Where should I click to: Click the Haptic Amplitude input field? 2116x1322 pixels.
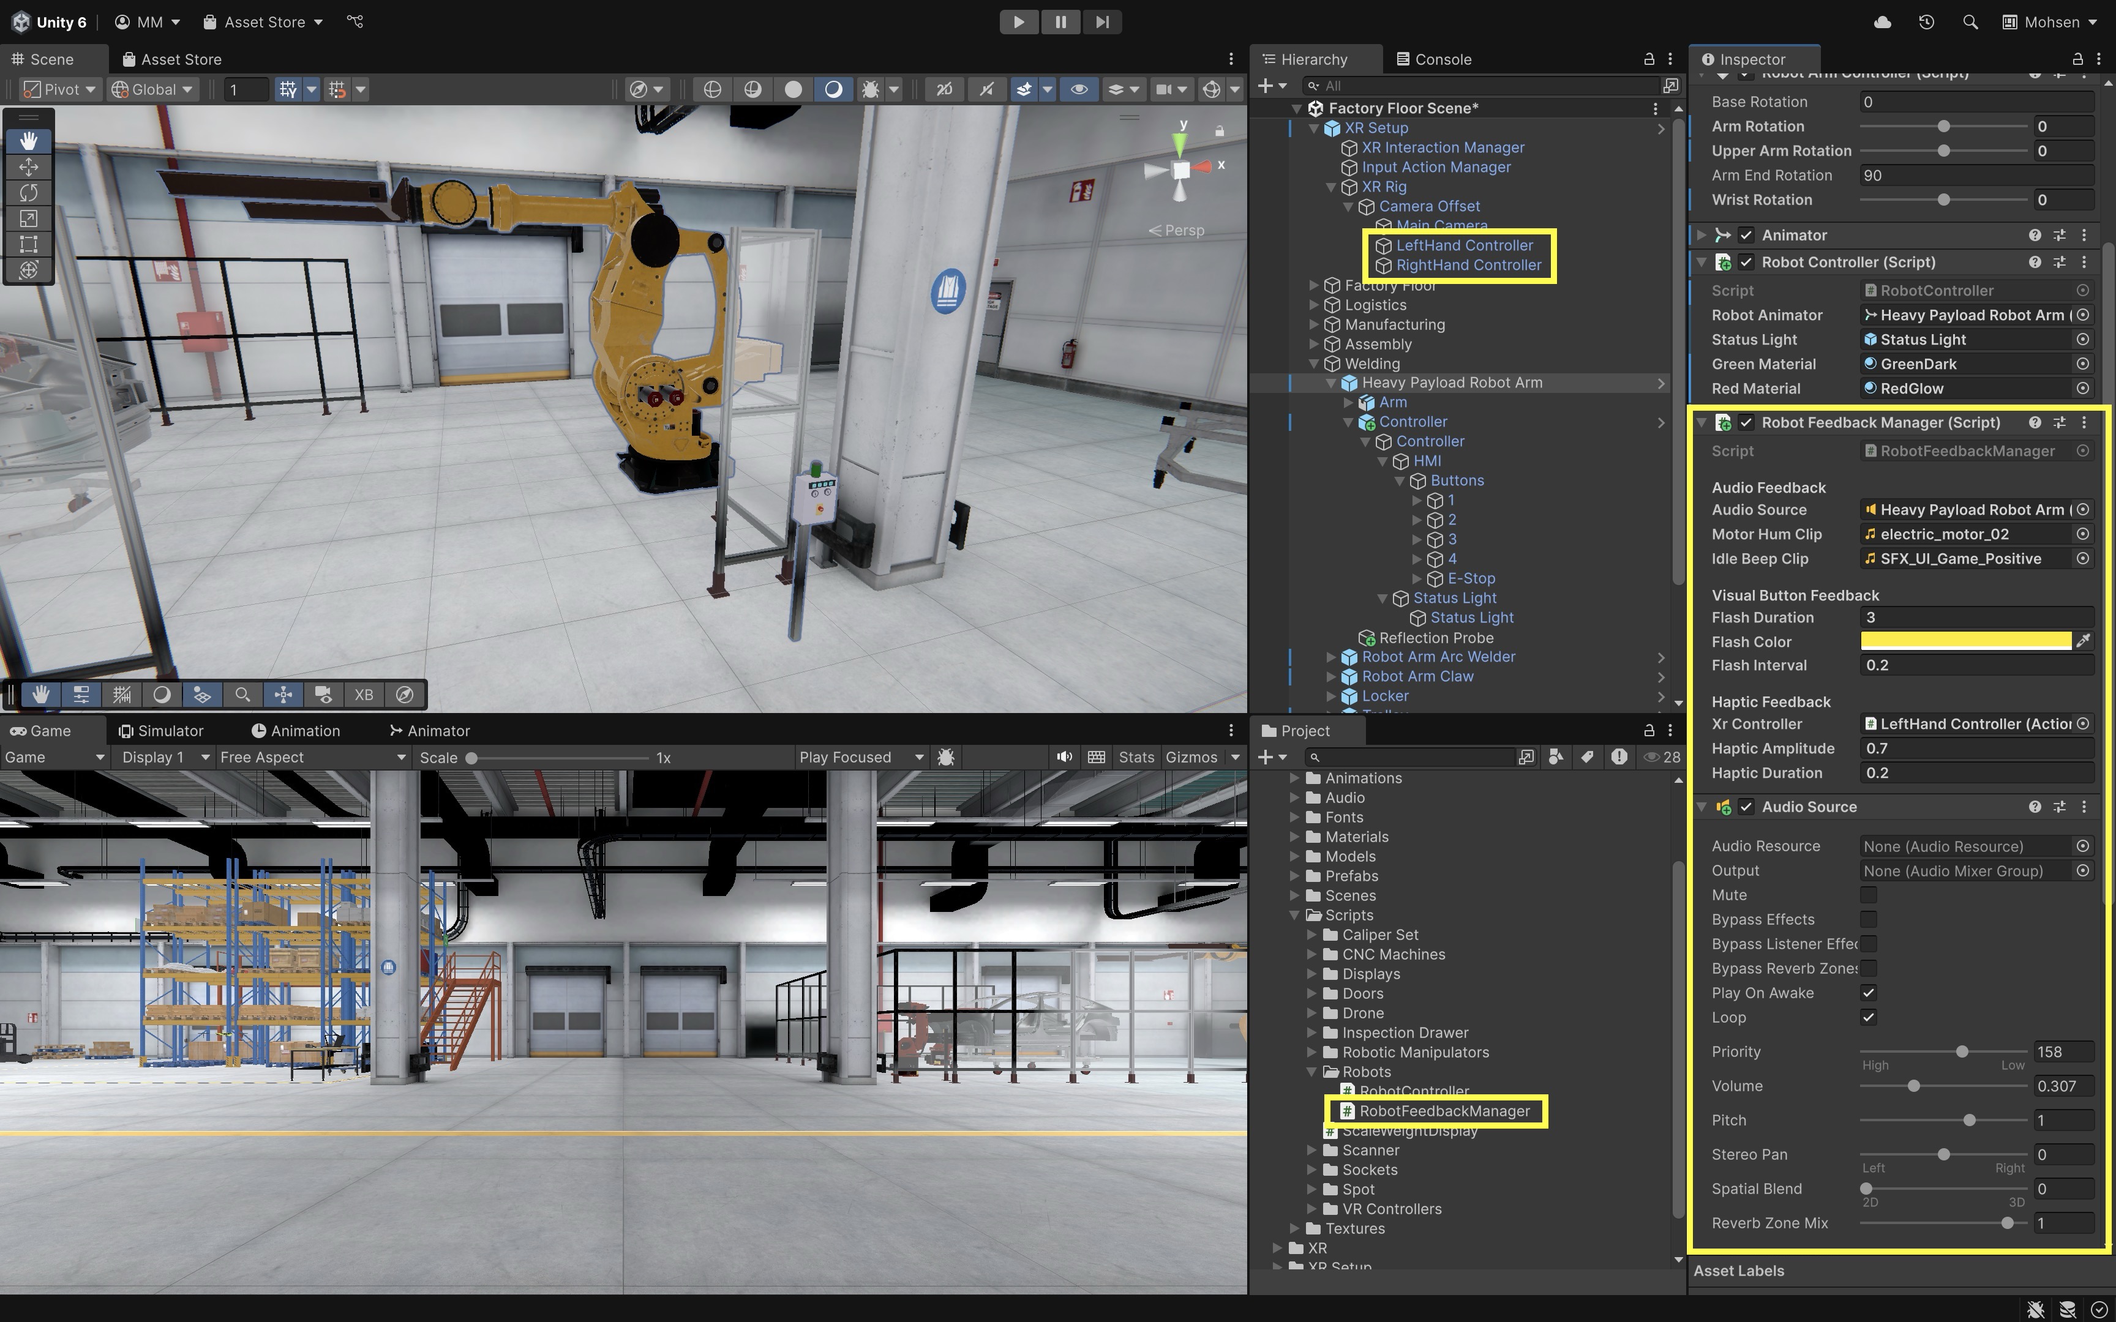point(1975,749)
